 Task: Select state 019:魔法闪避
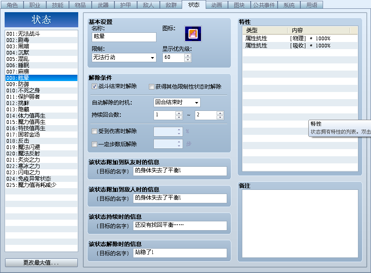(x=41, y=147)
